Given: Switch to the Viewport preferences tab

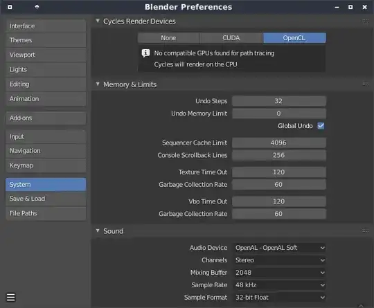Looking at the screenshot, I should coord(46,55).
